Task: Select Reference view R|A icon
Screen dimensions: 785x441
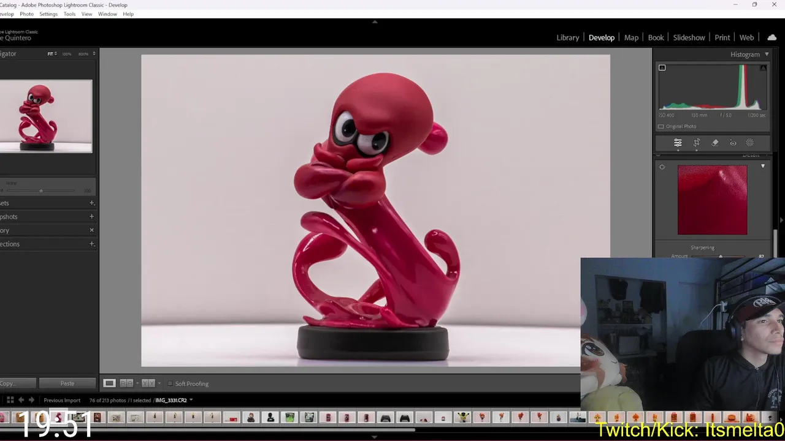Action: tap(126, 383)
